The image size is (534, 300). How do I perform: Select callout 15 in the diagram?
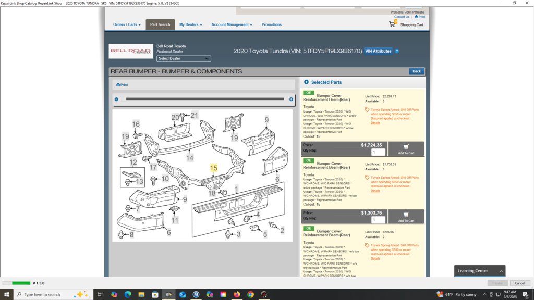[213, 168]
